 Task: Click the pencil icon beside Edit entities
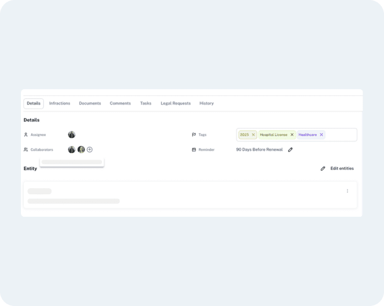coord(323,169)
